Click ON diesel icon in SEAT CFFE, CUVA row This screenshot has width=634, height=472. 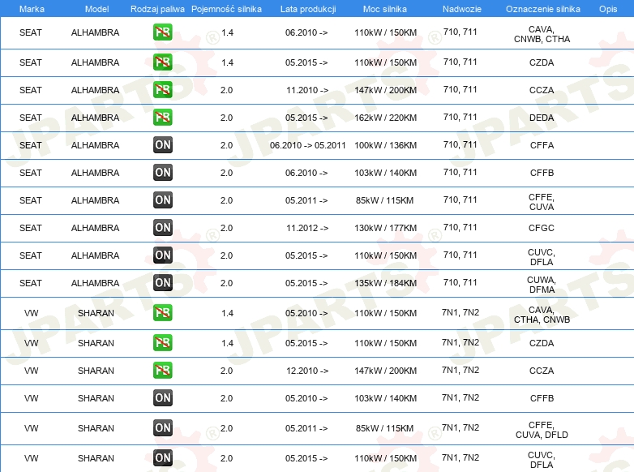163,200
